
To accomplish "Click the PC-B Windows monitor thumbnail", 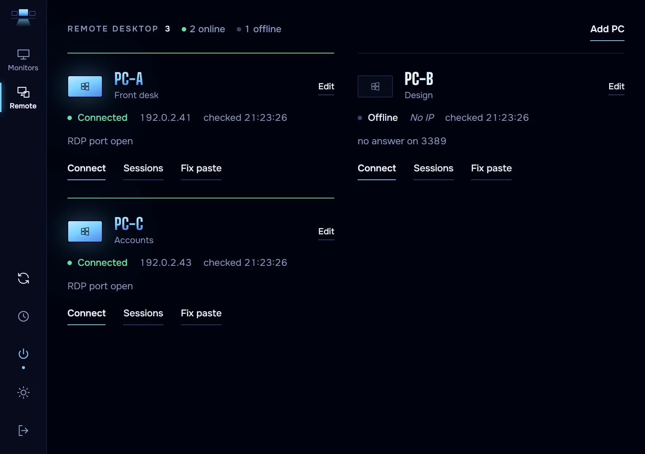I will click(375, 86).
